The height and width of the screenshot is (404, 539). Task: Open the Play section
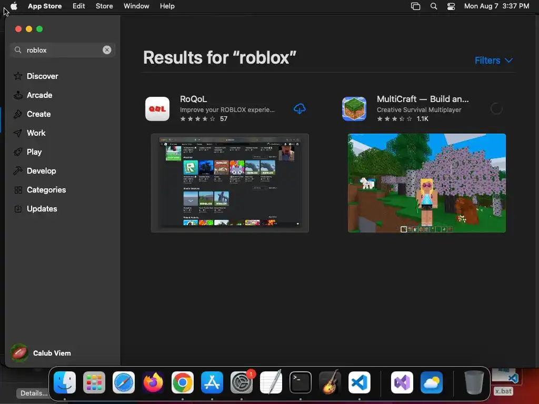pos(27,152)
